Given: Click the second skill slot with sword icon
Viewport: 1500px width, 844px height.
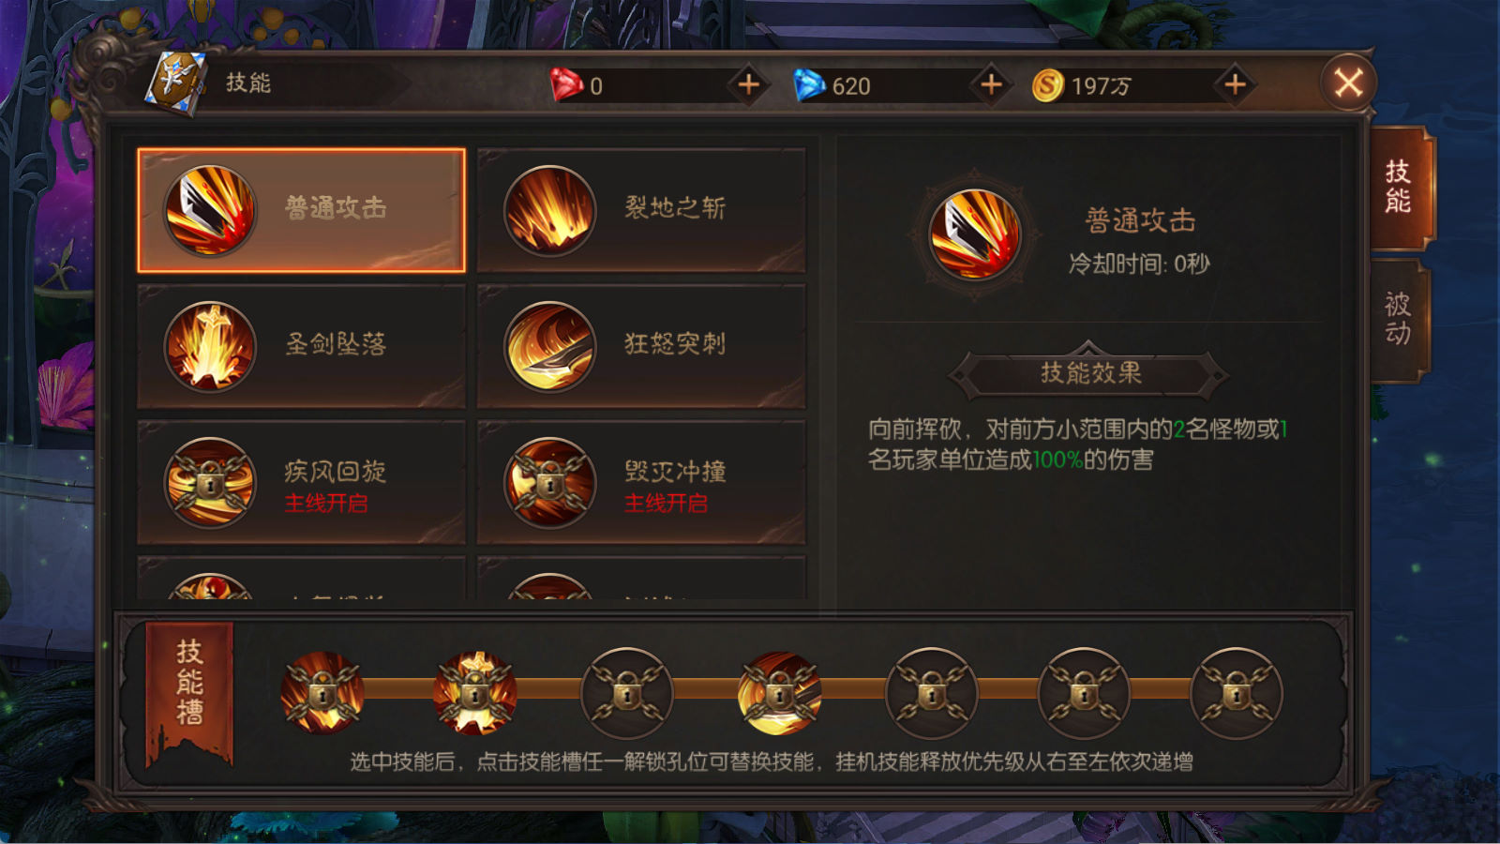Looking at the screenshot, I should point(474,694).
